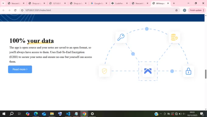Open Chrome's three-dot menu
The height and width of the screenshot is (117, 207).
pyautogui.click(x=203, y=10)
